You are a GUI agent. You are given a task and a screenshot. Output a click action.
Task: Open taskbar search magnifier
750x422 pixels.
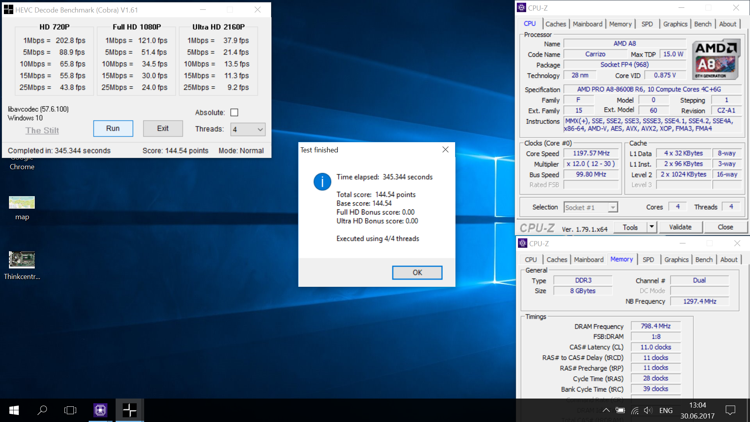tap(42, 410)
